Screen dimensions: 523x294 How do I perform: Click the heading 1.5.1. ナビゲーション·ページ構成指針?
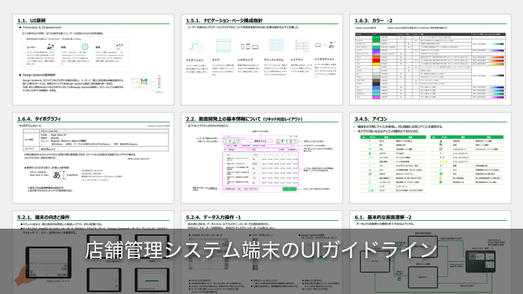click(x=224, y=20)
